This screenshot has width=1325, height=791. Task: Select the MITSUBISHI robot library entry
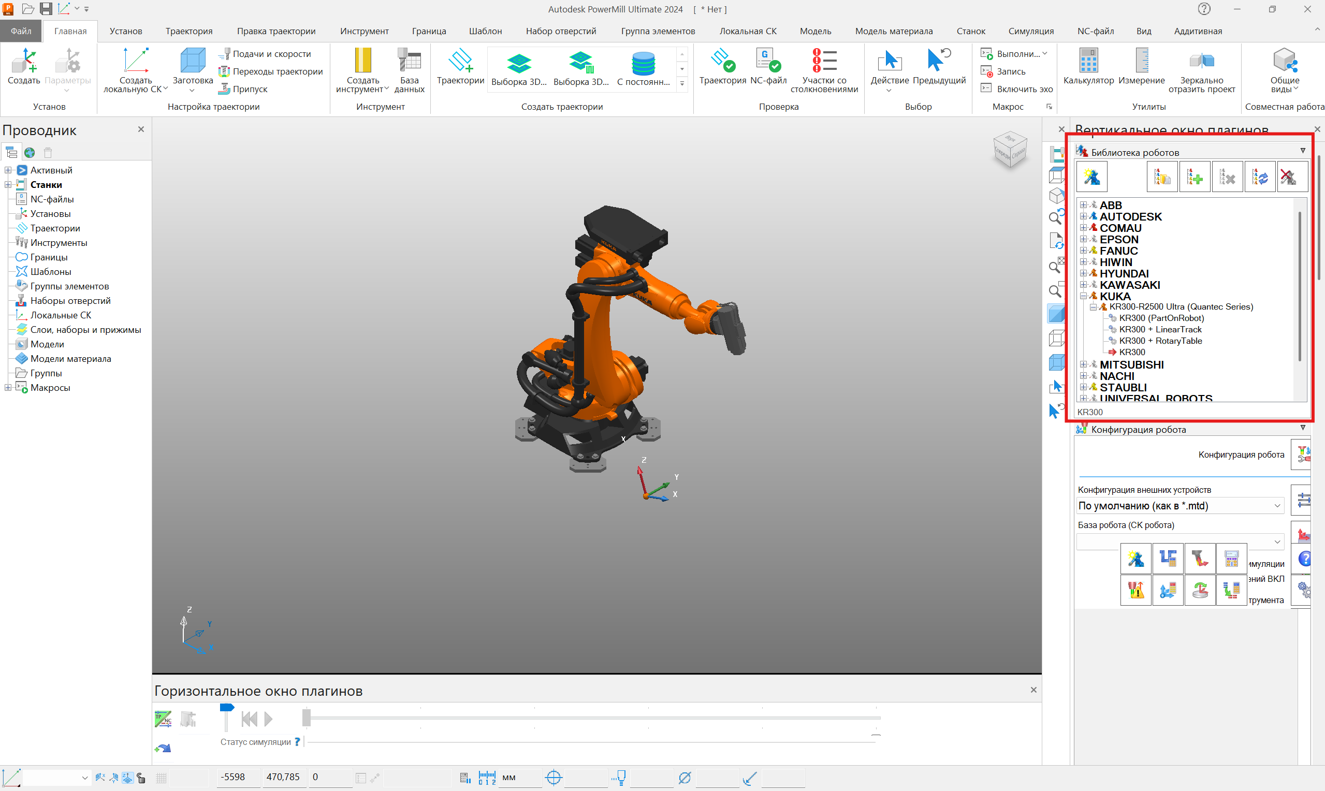[x=1131, y=364]
